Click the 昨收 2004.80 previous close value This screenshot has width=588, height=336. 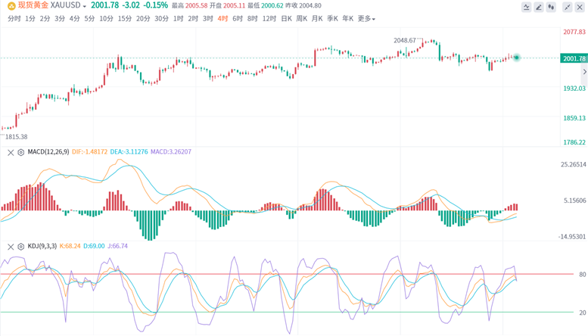[x=303, y=5]
